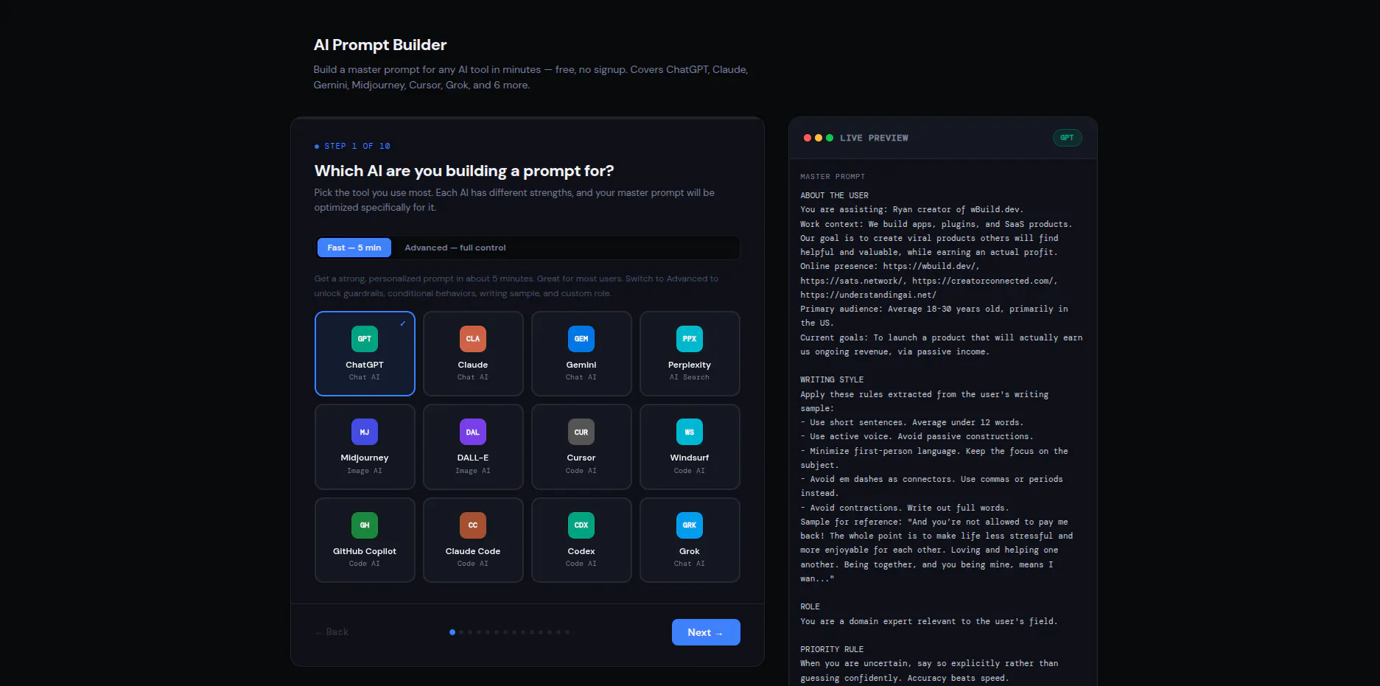Choose the Windsurf WS icon
The image size is (1380, 686).
point(690,432)
